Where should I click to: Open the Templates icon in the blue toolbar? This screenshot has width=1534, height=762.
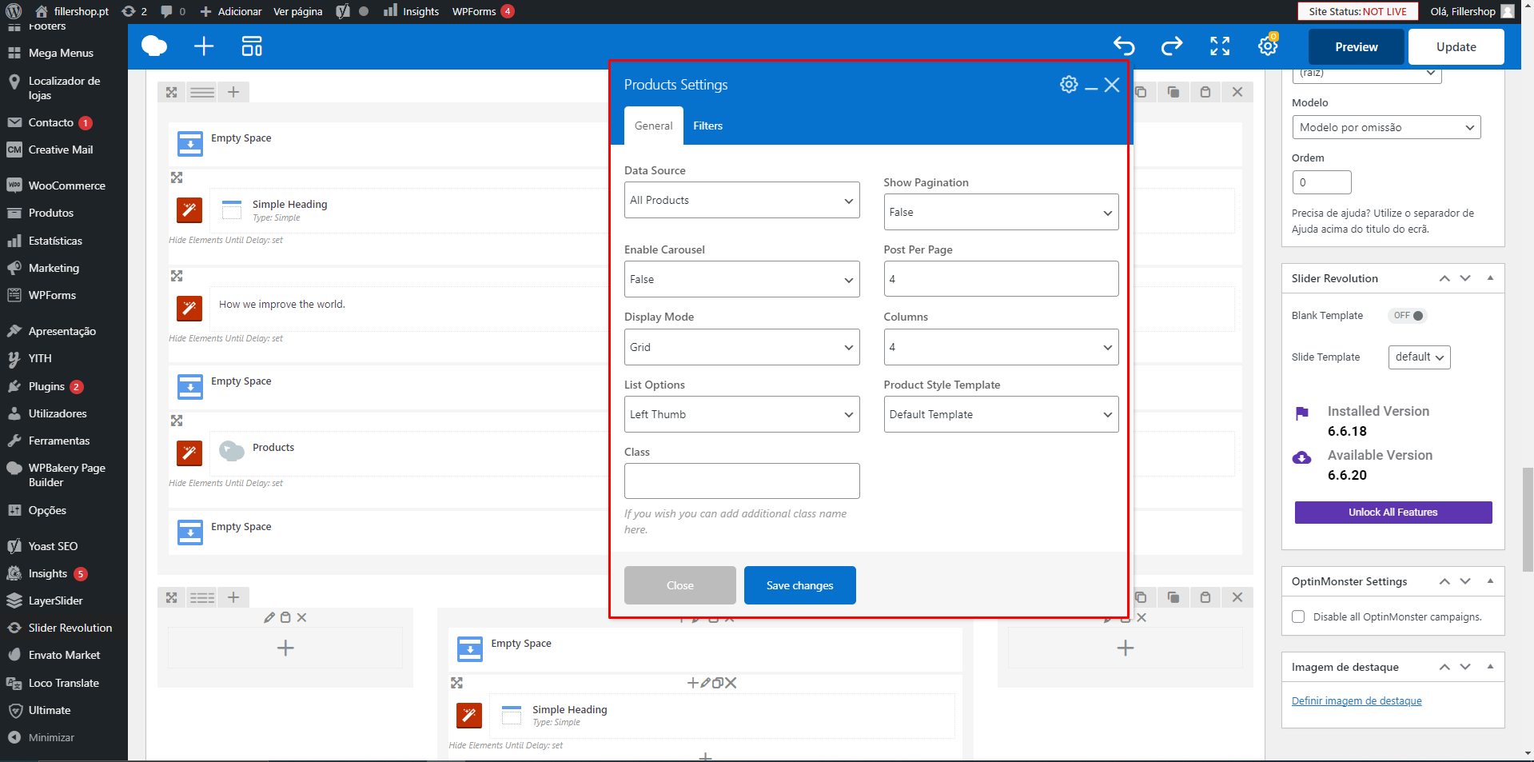coord(252,46)
